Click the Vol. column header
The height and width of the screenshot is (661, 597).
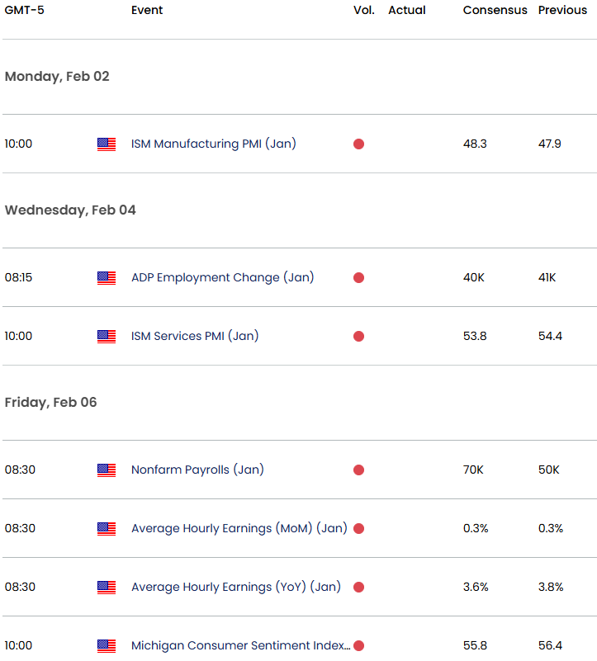pyautogui.click(x=363, y=10)
